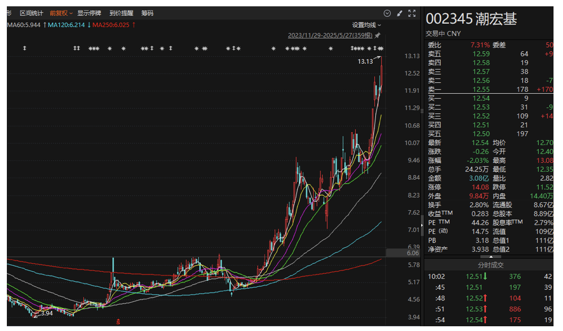Click the 卖一 price 12.55
Image resolution: width=563 pixels, height=331 pixels.
click(x=481, y=90)
